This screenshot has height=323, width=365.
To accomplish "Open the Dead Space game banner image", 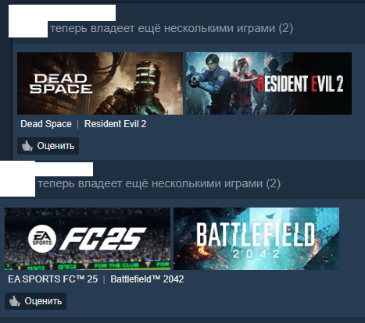I will (100, 83).
